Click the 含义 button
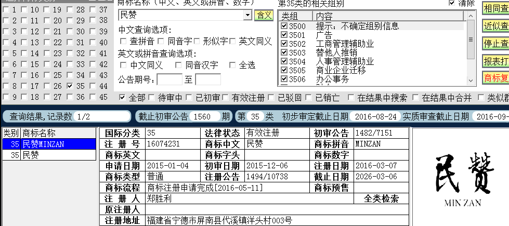 tap(264, 15)
